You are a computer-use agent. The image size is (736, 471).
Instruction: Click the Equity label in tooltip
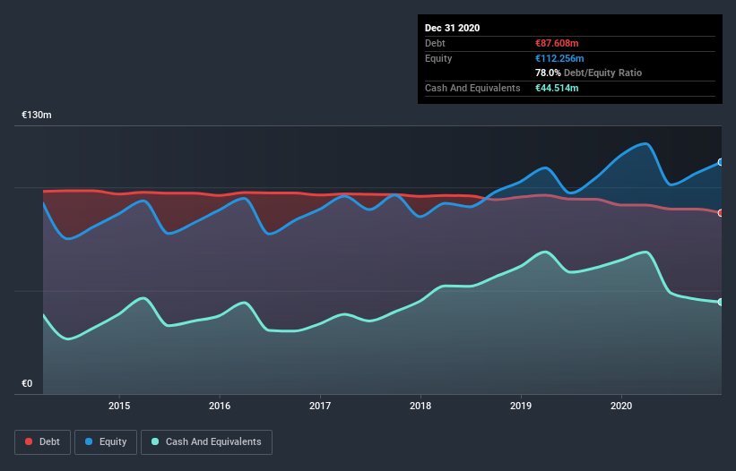(x=438, y=58)
